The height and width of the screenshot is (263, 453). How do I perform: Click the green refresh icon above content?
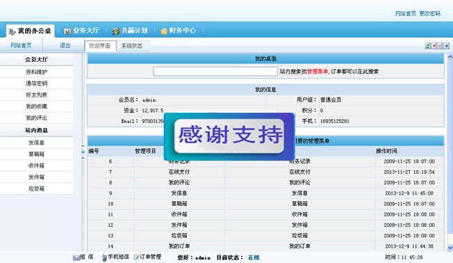[428, 46]
